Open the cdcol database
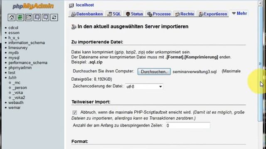The image size is (266, 149). pyautogui.click(x=13, y=28)
